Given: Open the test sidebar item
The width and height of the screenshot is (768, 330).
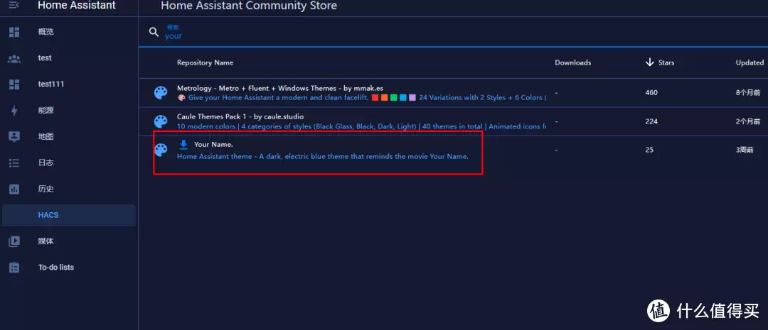Looking at the screenshot, I should [68, 58].
